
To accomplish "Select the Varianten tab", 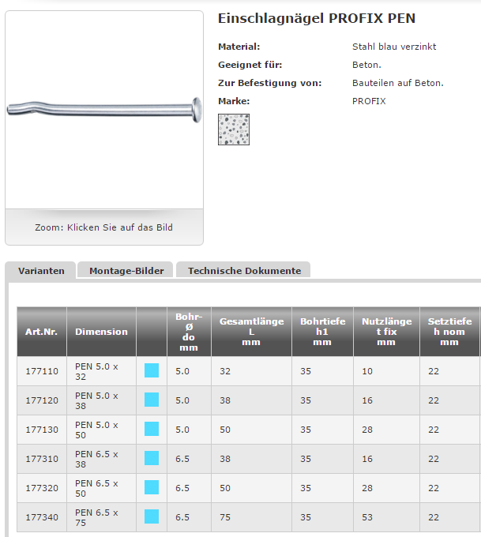I will (x=41, y=271).
